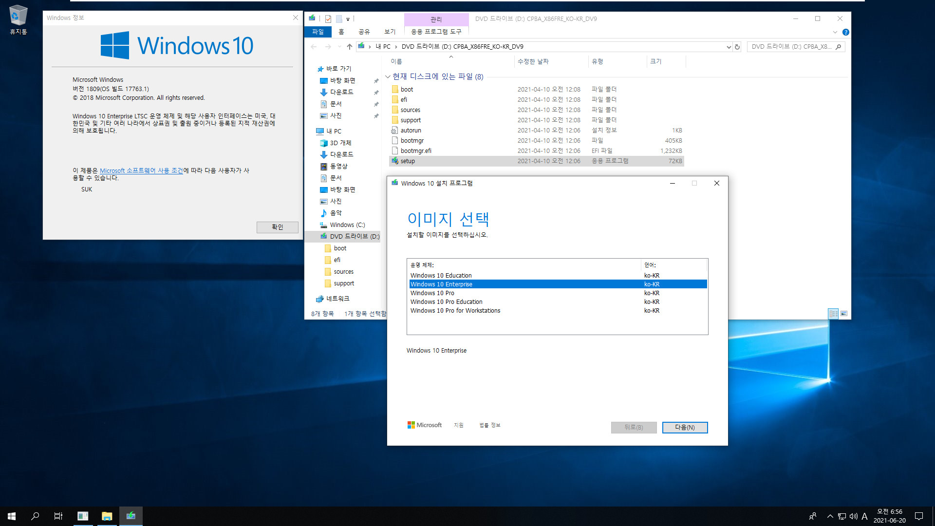
Task: Click the DVD drive search field
Action: (796, 47)
